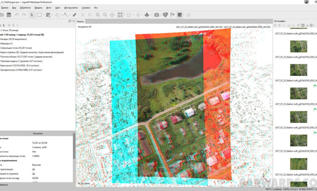Viewport: 317px width, 191px height.
Task: Switch to the Модель view tab
Action: click(80, 21)
